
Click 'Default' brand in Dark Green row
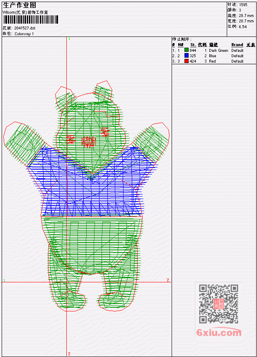click(238, 50)
